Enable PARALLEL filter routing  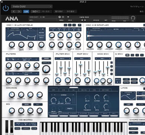coord(46,63)
